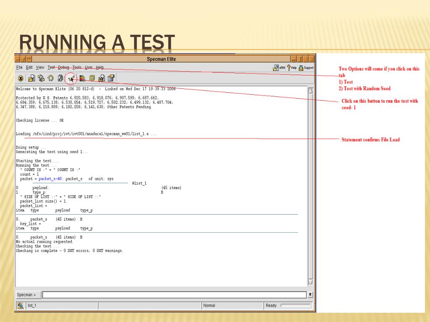Click the yellow stop/abort icon in toolbar
This screenshot has width=430, height=322.
click(x=21, y=78)
